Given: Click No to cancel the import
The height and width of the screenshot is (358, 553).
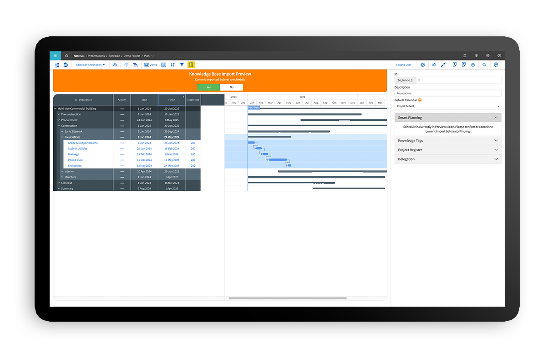Looking at the screenshot, I should (x=231, y=87).
